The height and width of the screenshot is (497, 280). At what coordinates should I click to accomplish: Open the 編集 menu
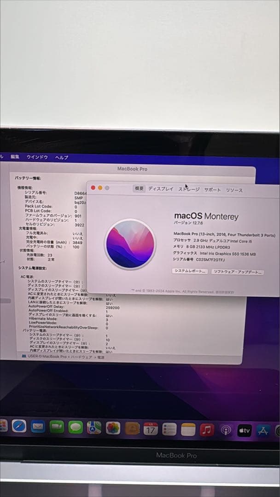tap(15, 156)
